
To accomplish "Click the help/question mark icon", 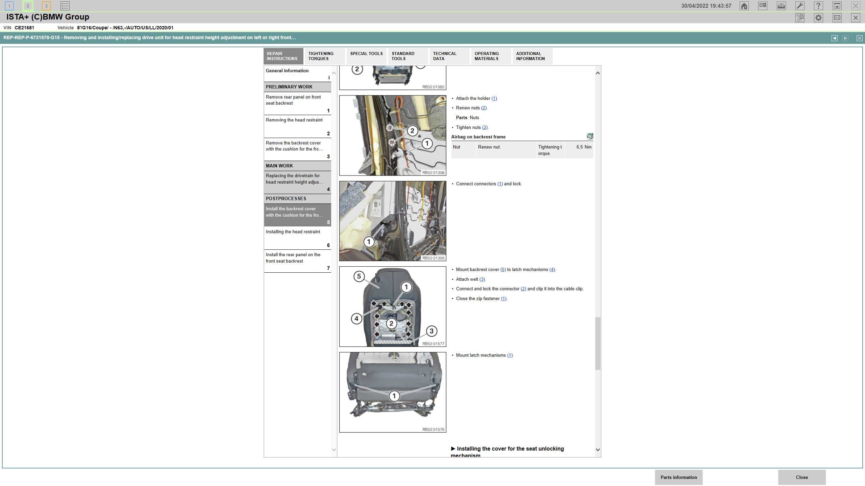I will click(x=818, y=5).
